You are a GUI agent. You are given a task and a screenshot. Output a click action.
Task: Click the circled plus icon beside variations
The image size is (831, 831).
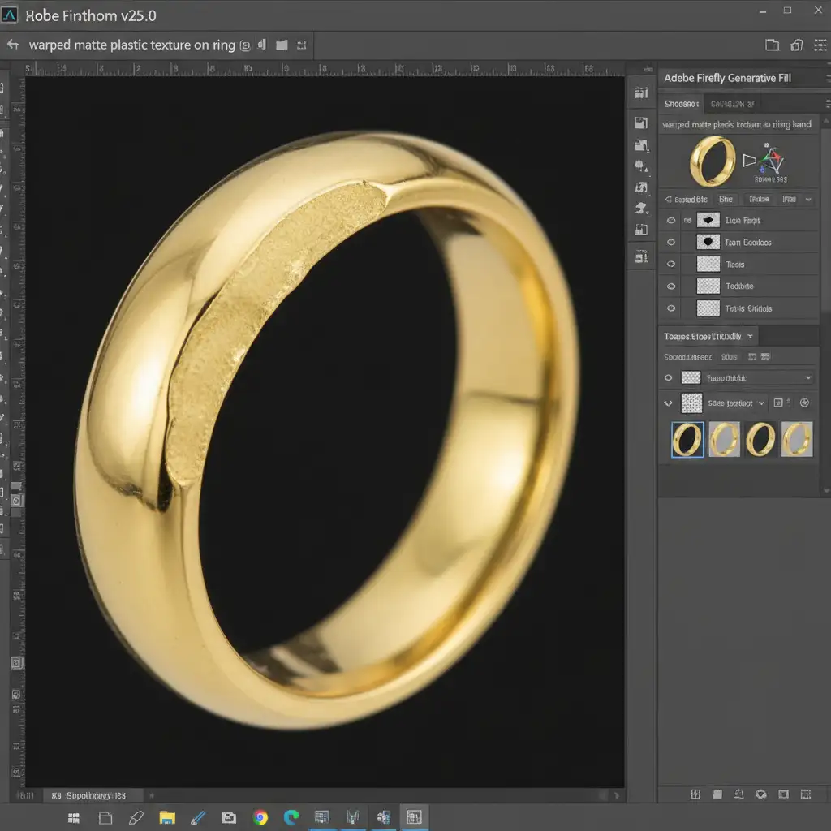804,403
